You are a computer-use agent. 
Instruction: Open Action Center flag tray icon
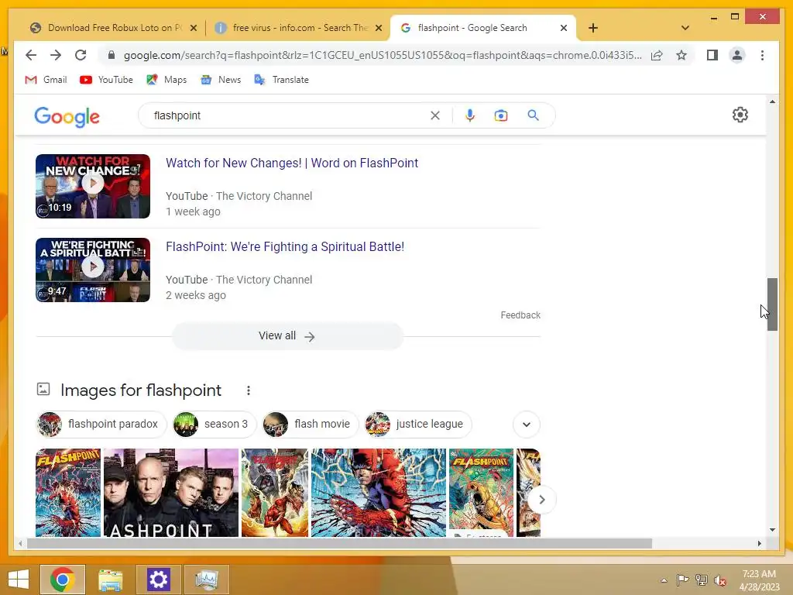click(x=682, y=580)
